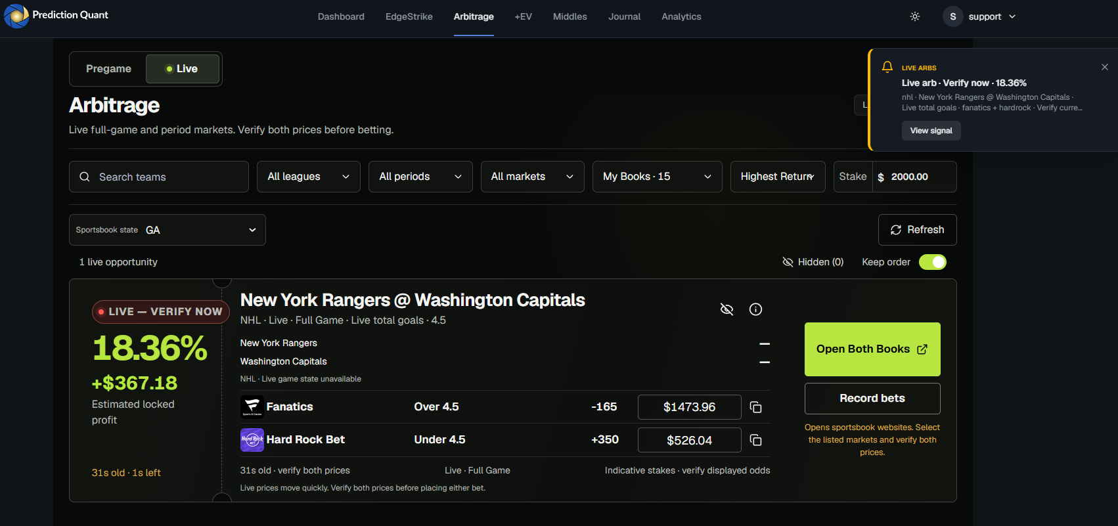Image resolution: width=1118 pixels, height=526 pixels.
Task: Click the Hard Rock Bet logo
Action: (252, 440)
